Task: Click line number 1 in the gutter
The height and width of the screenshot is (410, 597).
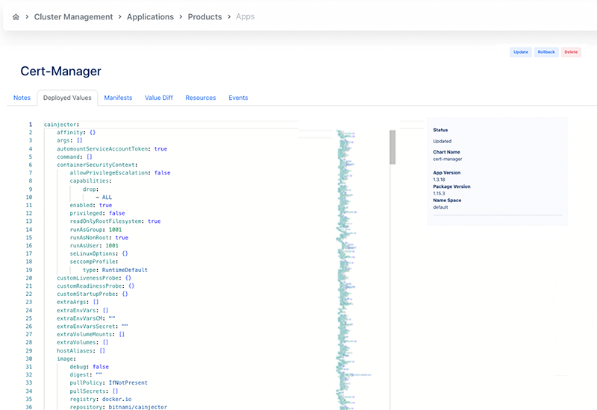Action: tap(30, 124)
